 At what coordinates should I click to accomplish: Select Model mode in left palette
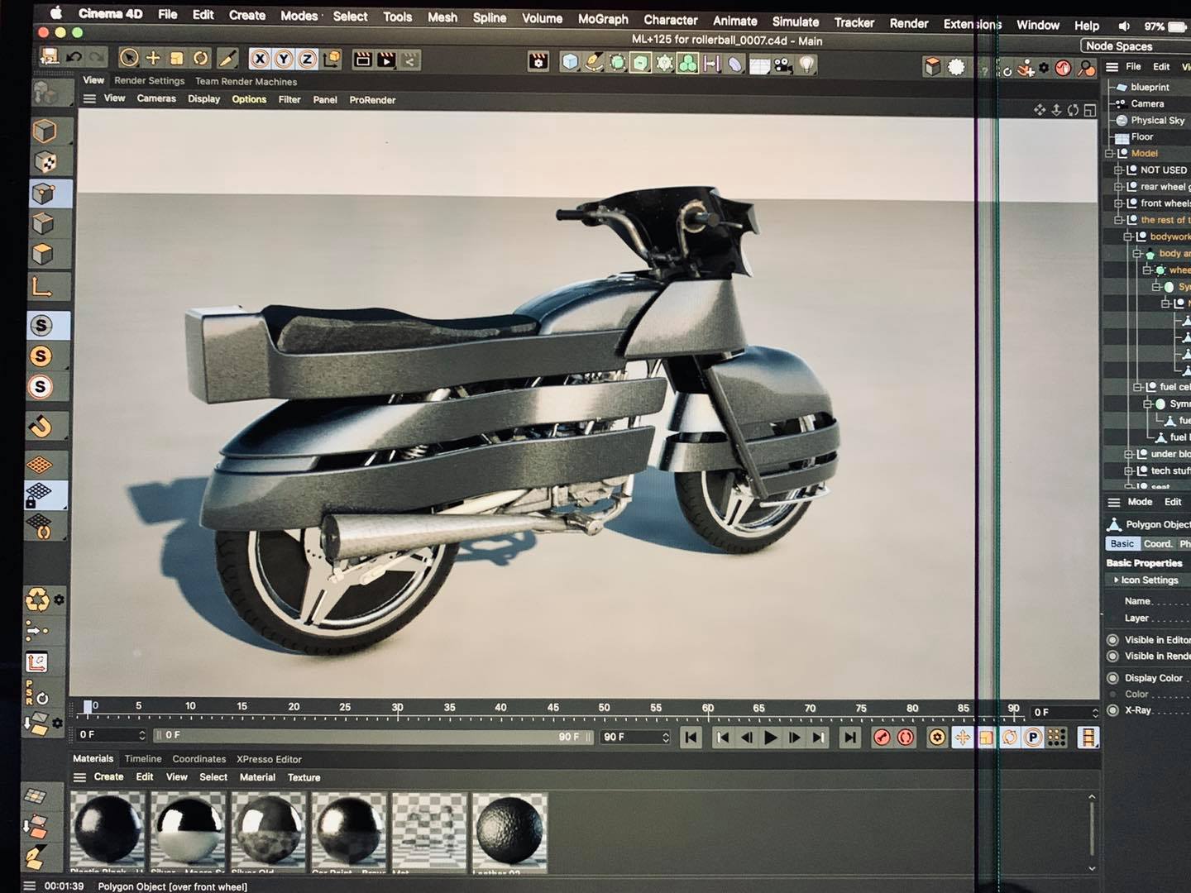click(x=45, y=131)
